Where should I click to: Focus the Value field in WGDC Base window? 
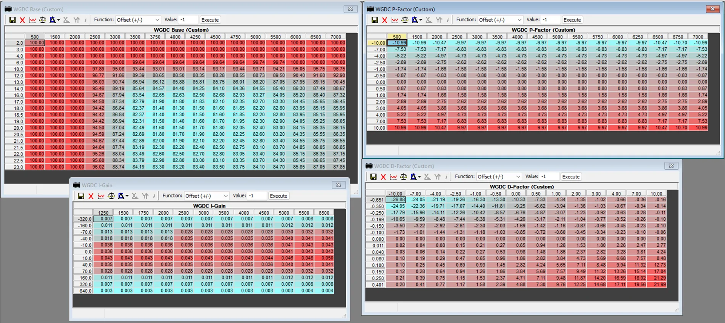188,20
